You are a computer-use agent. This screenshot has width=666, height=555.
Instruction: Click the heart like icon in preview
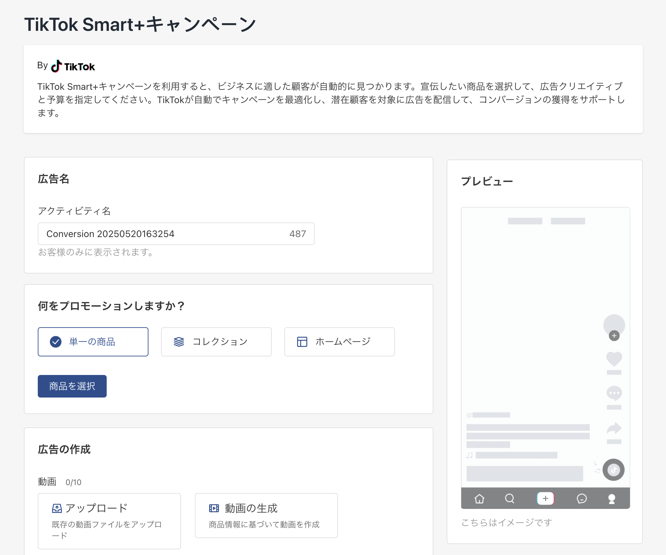pyautogui.click(x=614, y=359)
